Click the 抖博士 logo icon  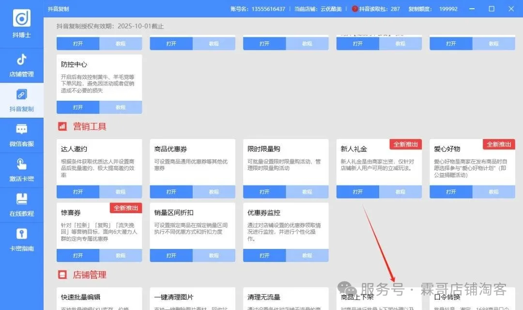coord(21,18)
